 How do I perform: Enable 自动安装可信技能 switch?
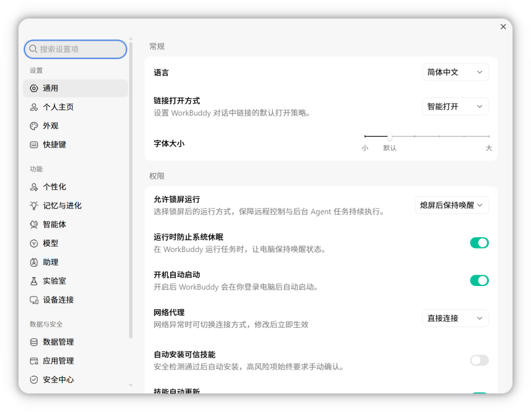coord(479,360)
